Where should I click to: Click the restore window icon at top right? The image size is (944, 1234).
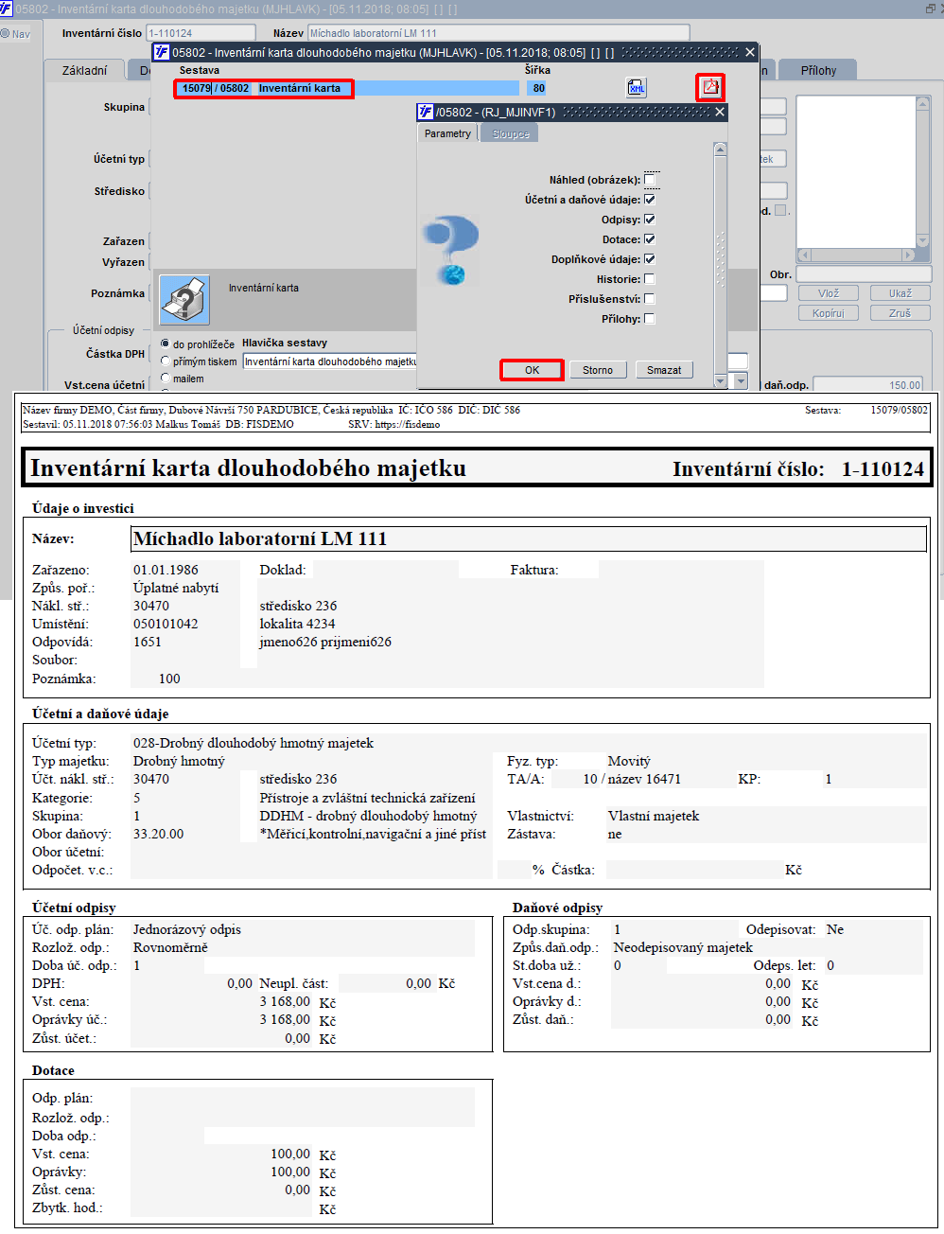click(x=931, y=9)
